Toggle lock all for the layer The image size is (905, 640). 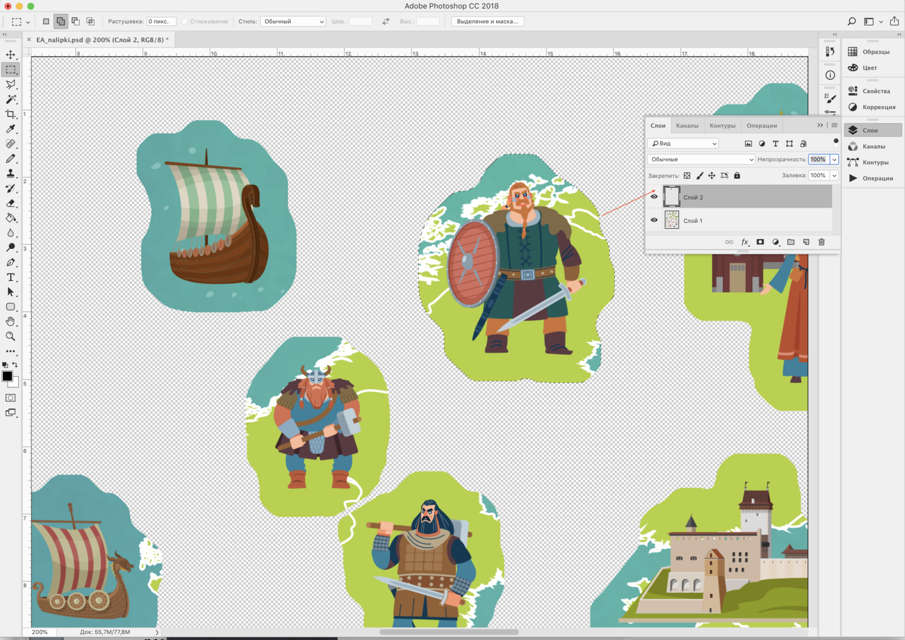coord(737,176)
